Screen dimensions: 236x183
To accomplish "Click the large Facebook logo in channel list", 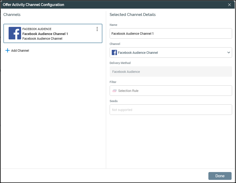I will (x=15, y=33).
